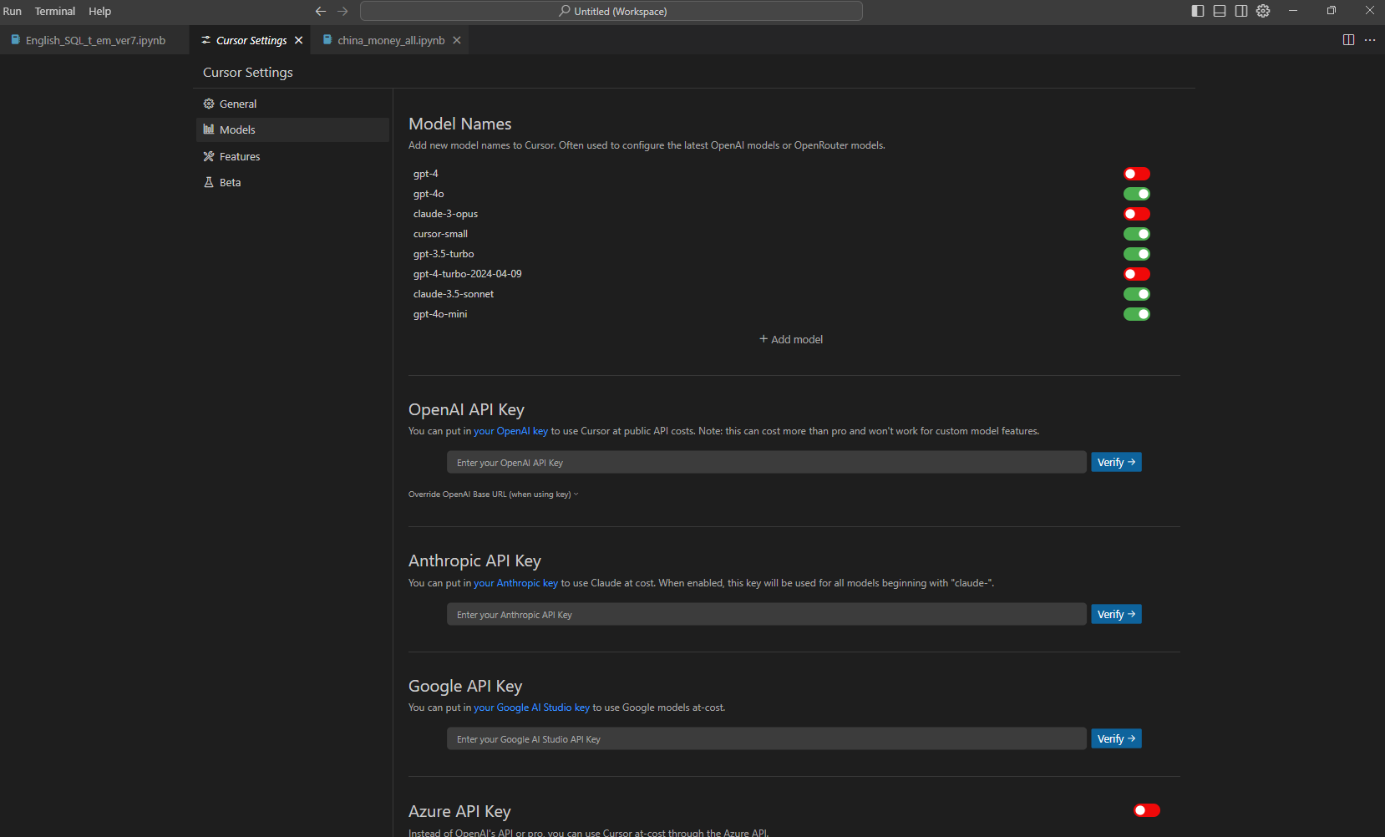Click the navigate forward arrow icon
The height and width of the screenshot is (837, 1385).
[x=342, y=11]
